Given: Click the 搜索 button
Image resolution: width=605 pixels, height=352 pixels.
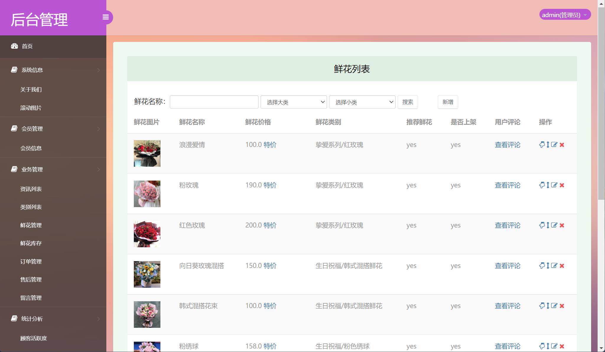Looking at the screenshot, I should click(408, 102).
